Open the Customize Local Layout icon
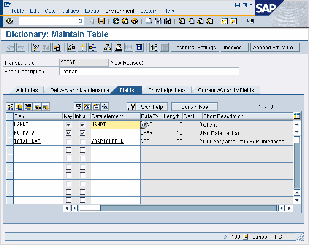Screen dimensions: 309x245 click(250, 21)
